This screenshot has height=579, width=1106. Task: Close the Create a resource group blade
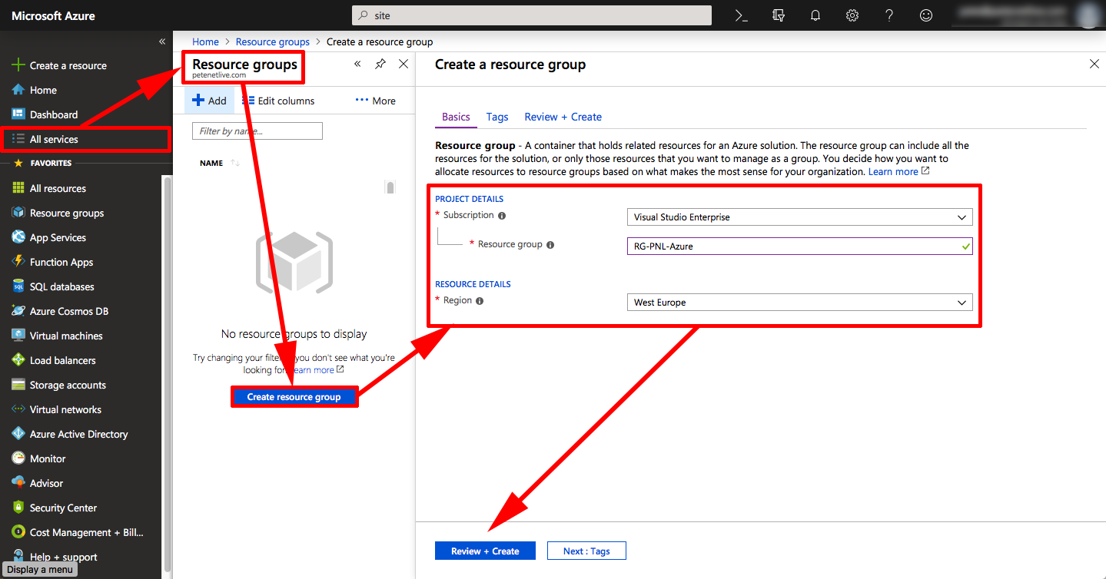[1094, 65]
